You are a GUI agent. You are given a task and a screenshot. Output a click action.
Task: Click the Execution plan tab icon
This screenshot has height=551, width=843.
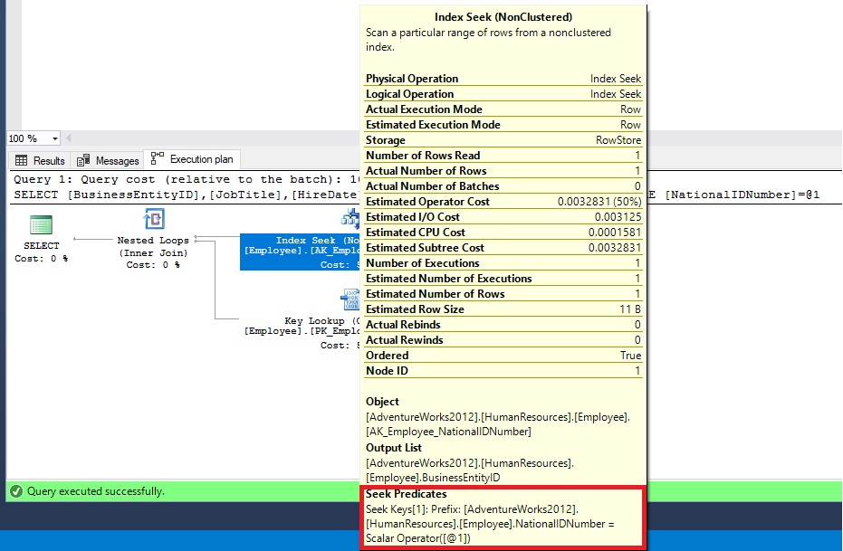pos(158,159)
